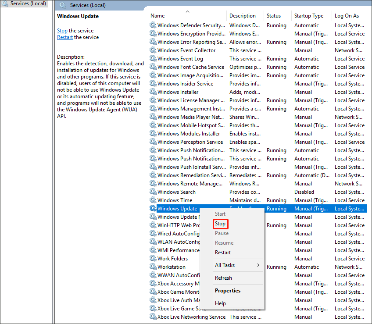The image size is (372, 324).
Task: Click the Windows Search gear icon
Action: (x=153, y=192)
